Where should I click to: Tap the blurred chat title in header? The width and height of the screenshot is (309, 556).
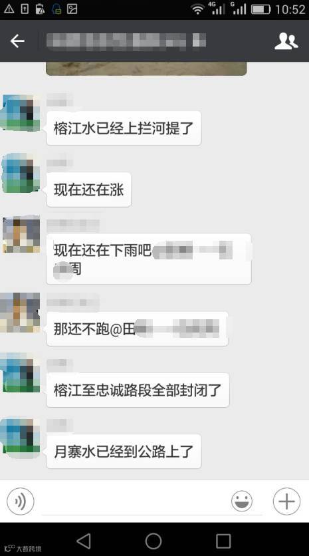click(x=126, y=41)
